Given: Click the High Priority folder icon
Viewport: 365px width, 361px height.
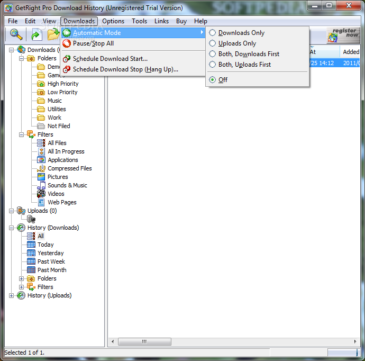Looking at the screenshot, I should point(41,84).
